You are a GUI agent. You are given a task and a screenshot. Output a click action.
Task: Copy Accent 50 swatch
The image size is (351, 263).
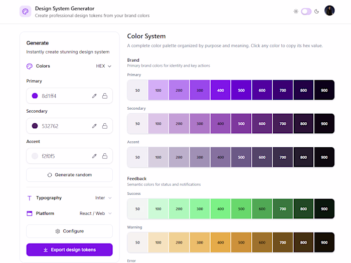point(137,157)
